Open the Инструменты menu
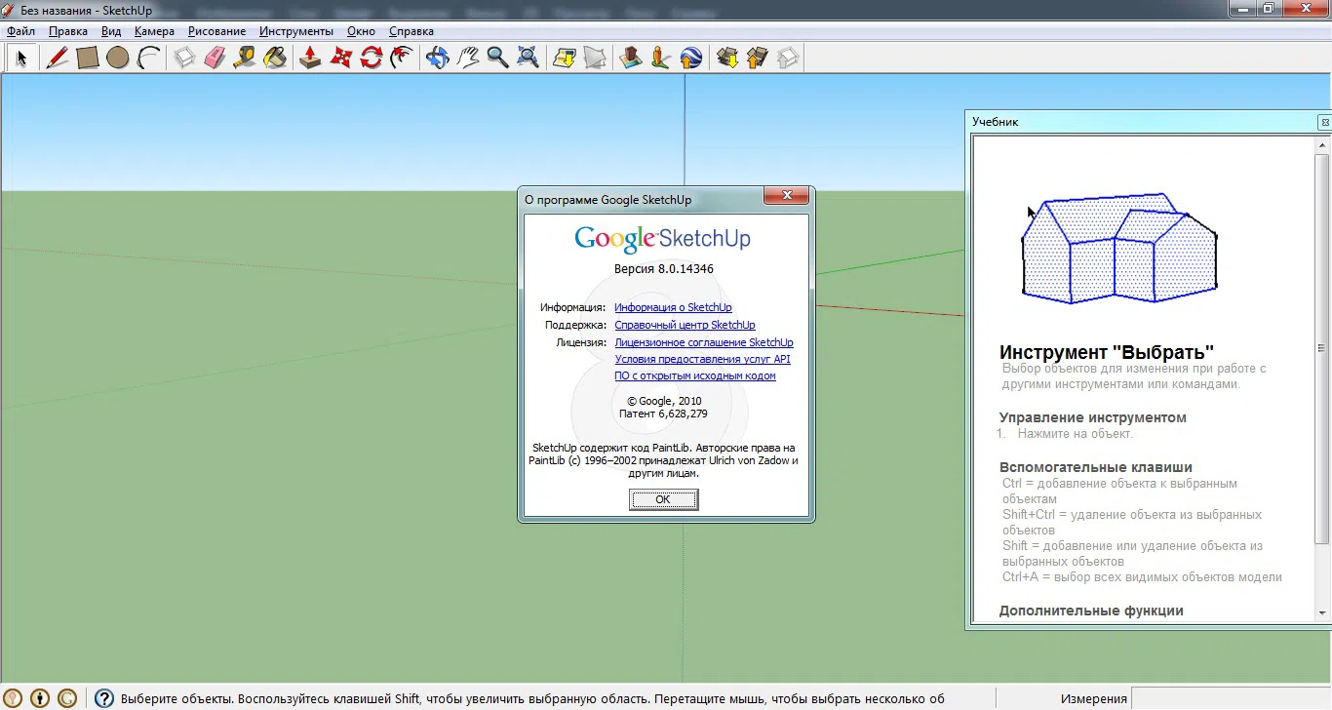The width and height of the screenshot is (1332, 710). click(x=296, y=30)
